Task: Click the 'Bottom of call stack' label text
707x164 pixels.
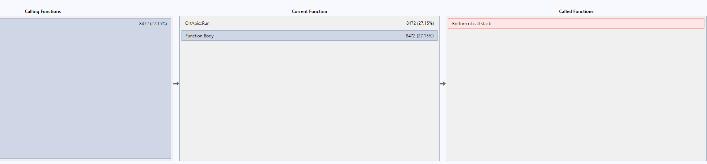Action: 471,24
